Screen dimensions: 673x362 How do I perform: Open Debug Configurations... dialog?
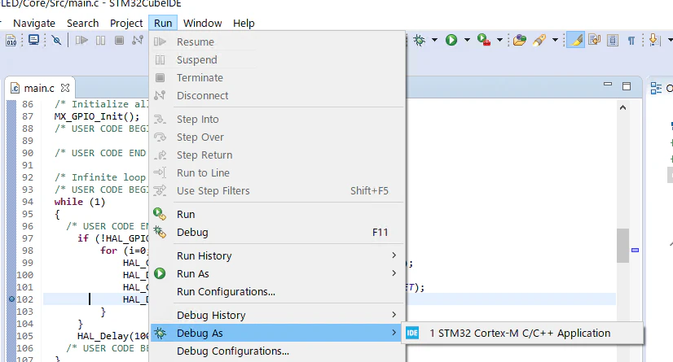click(277, 351)
